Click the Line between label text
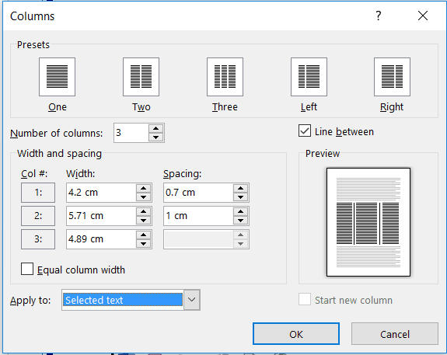Viewport: 447px width, 355px height. [x=344, y=132]
